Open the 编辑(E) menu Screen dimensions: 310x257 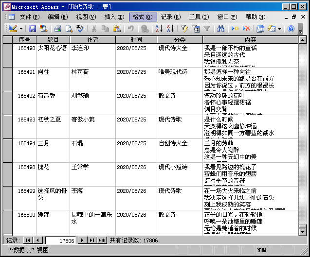58,17
